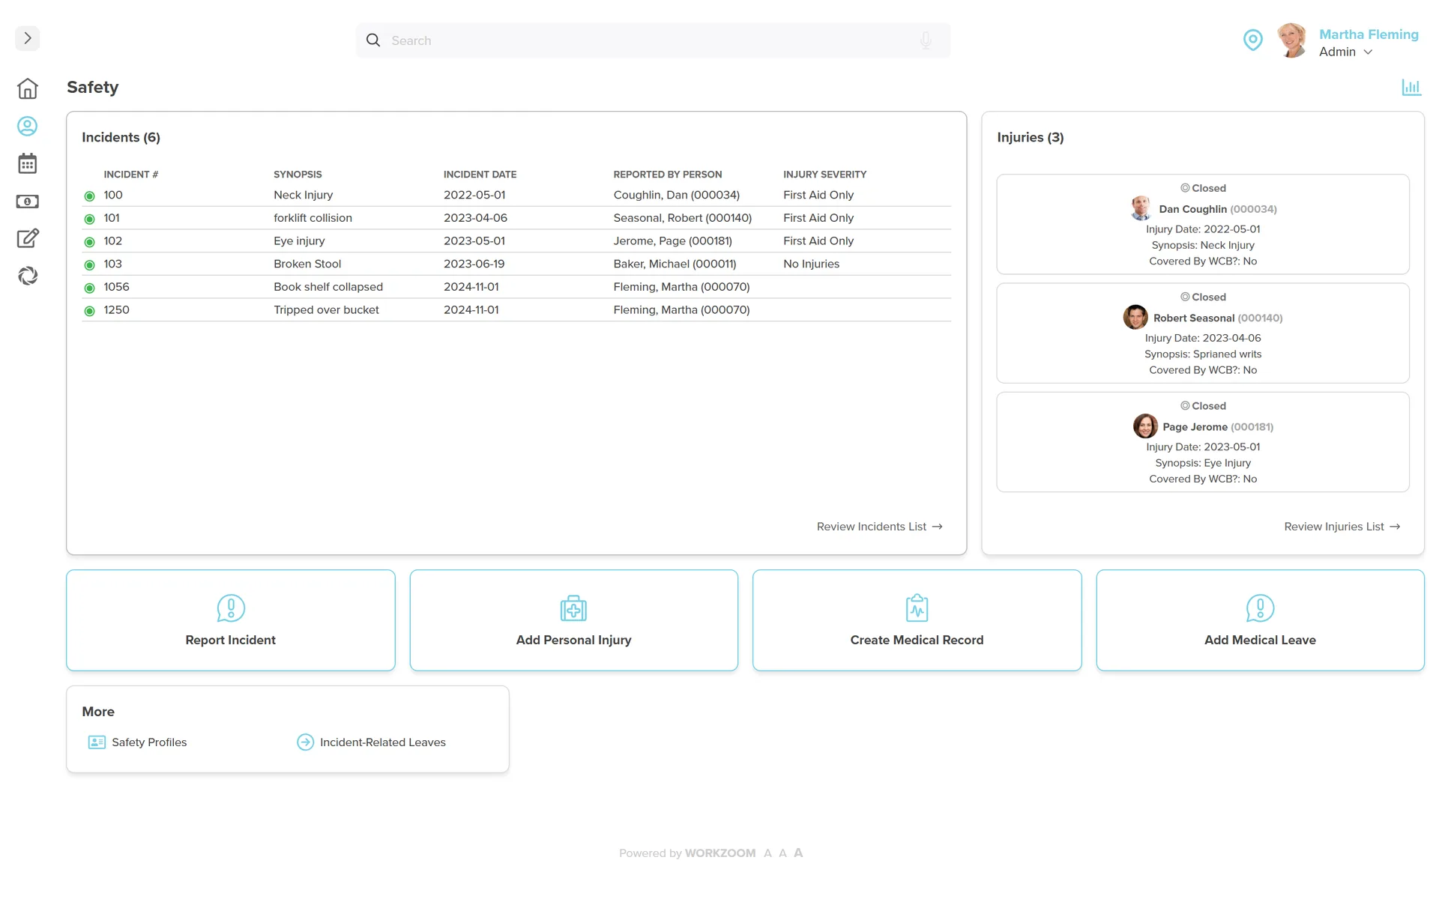Click the Incident-Related Leaves arrow icon
The image size is (1439, 899).
[305, 742]
